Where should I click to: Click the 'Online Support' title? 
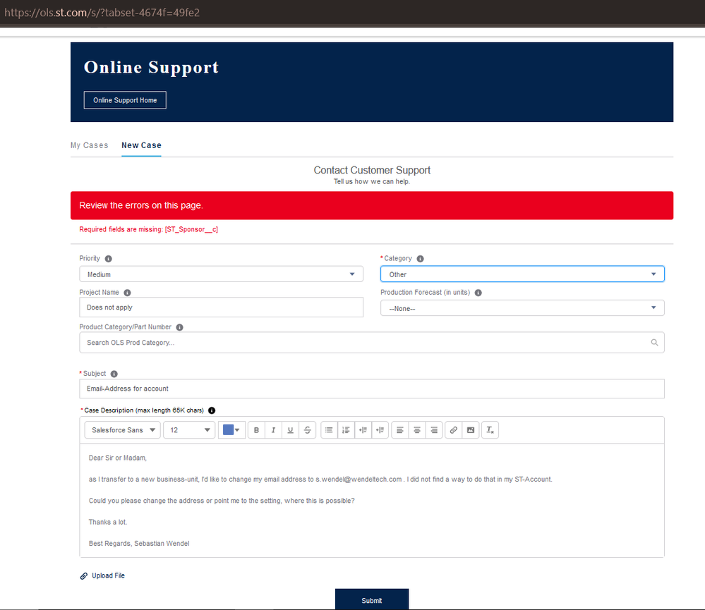pyautogui.click(x=151, y=68)
